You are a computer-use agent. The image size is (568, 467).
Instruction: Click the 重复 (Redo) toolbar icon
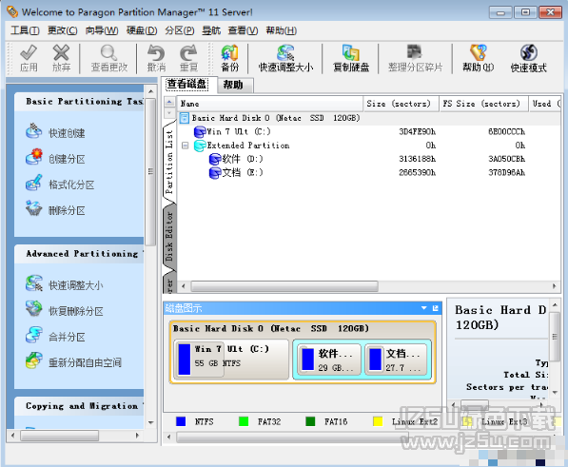188,58
